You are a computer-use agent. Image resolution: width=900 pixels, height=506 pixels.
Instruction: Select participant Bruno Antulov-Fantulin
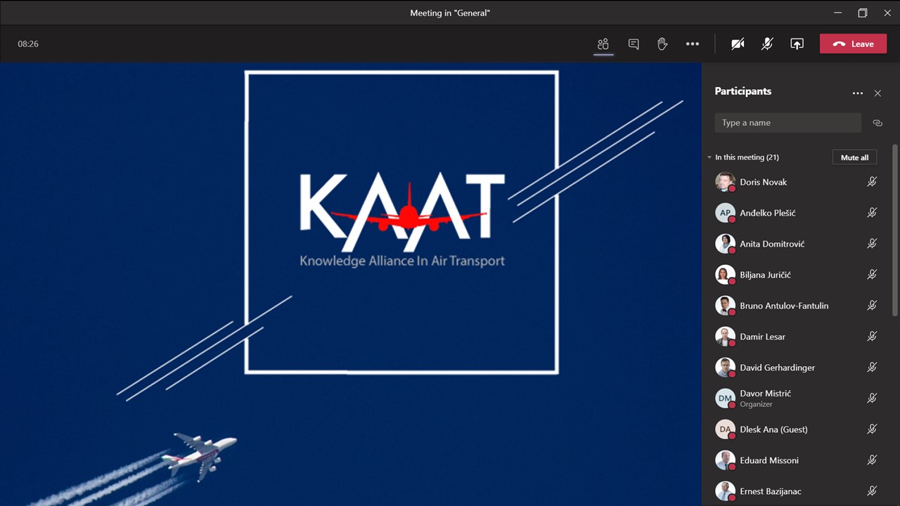[797, 305]
